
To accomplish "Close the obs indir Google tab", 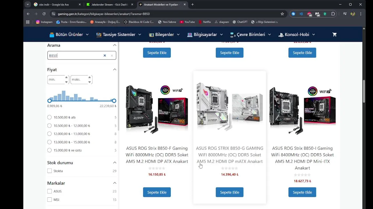I will click(80, 5).
